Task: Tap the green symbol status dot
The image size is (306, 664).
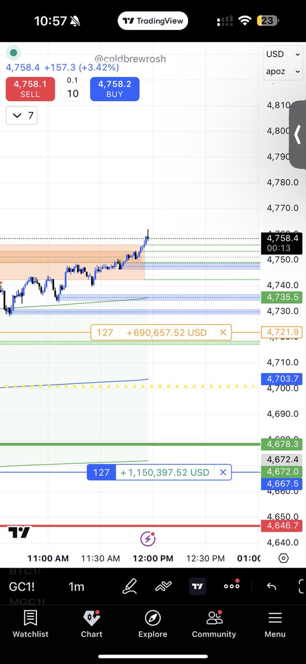Action: click(x=14, y=54)
